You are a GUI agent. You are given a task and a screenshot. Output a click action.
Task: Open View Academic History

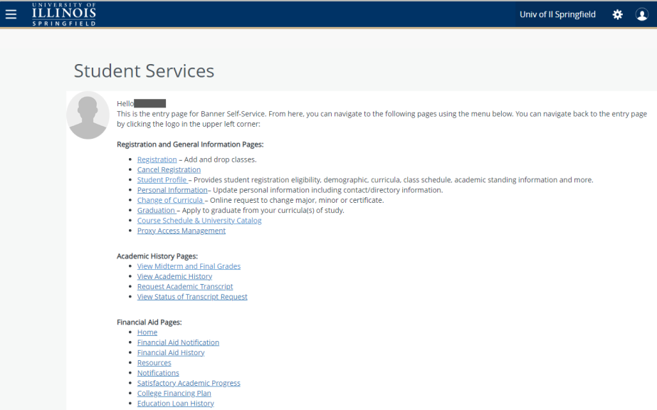click(174, 276)
